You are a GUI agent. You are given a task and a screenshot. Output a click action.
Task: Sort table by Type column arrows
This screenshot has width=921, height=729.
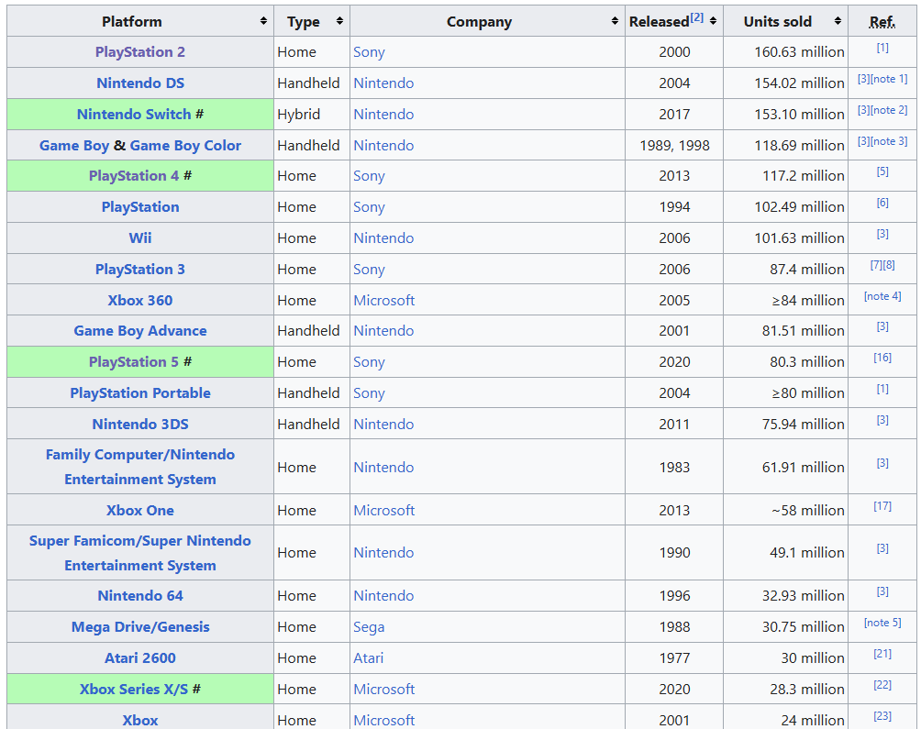pyautogui.click(x=339, y=21)
